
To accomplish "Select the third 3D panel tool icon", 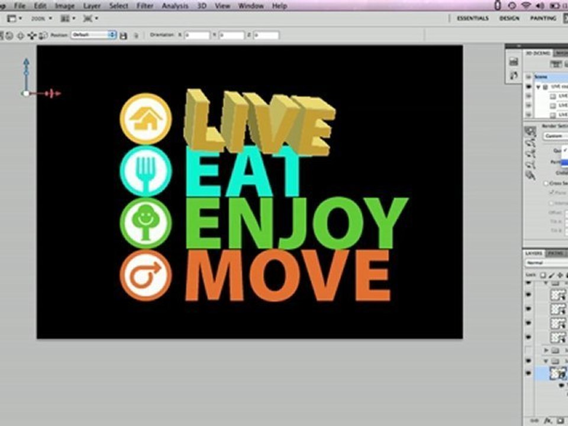I will pos(530,154).
